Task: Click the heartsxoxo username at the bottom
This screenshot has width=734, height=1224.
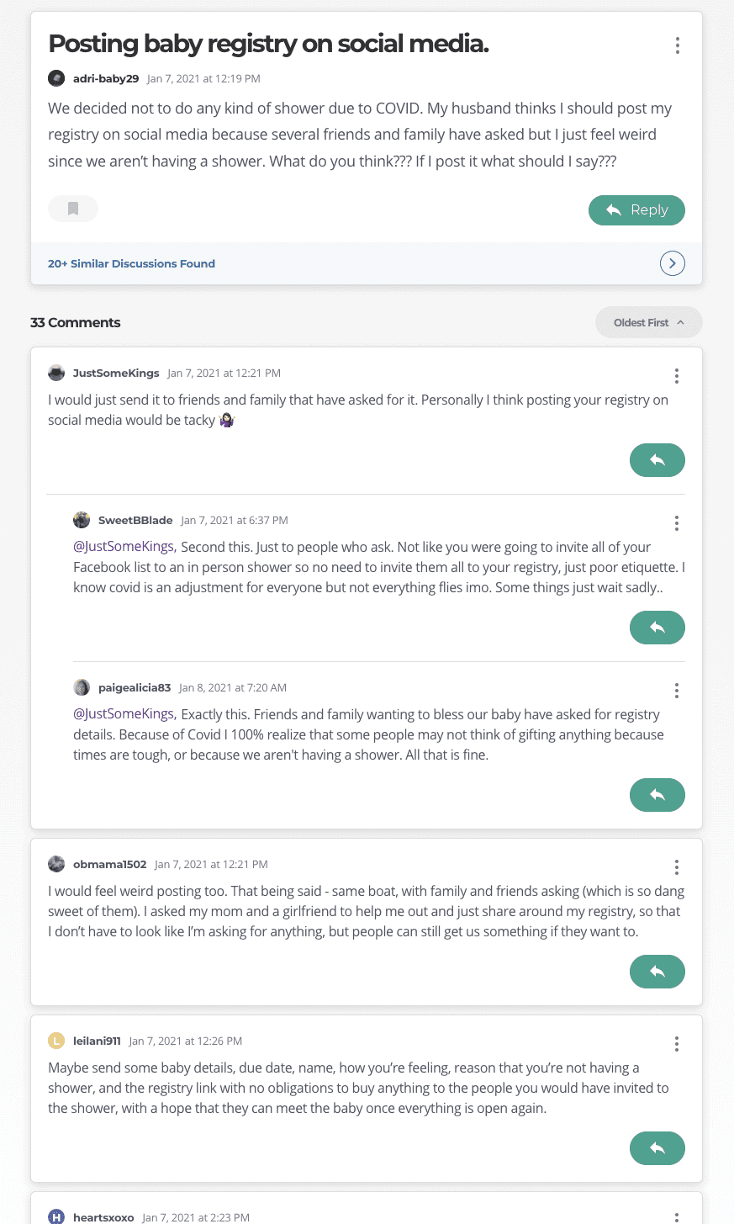Action: click(103, 1217)
